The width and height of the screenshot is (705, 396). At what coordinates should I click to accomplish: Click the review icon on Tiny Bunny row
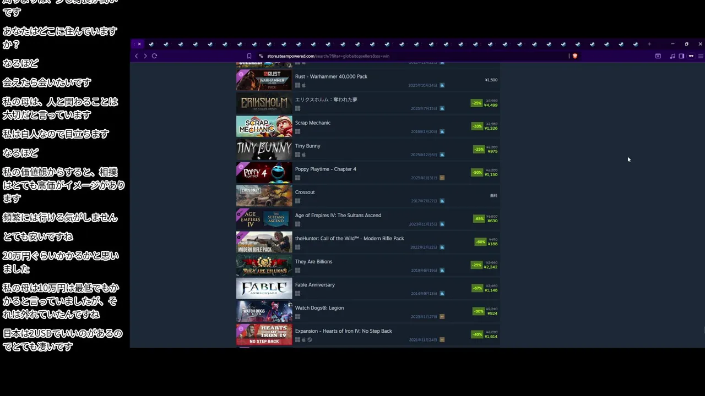click(x=442, y=155)
